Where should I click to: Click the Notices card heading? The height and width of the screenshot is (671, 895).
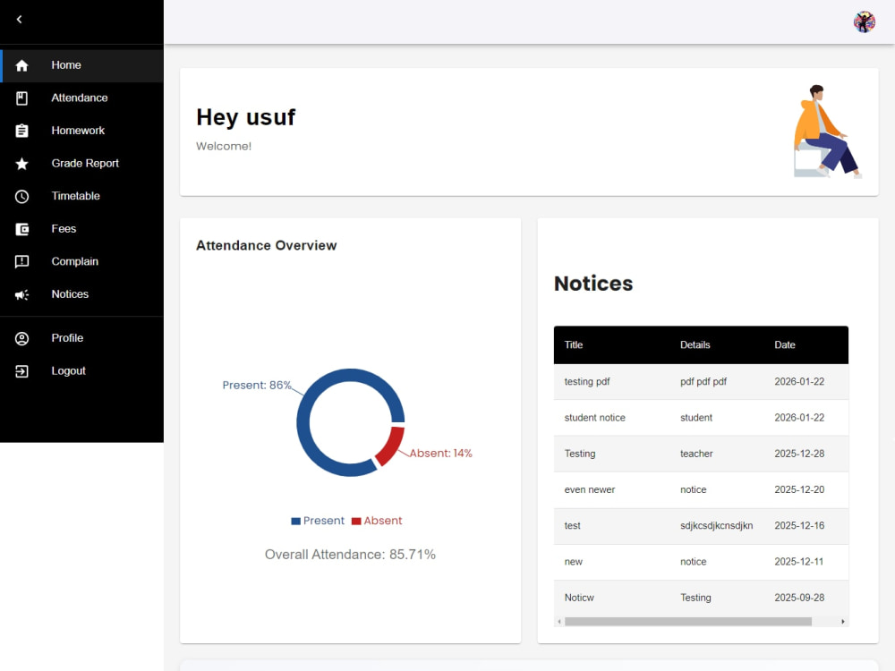[593, 284]
